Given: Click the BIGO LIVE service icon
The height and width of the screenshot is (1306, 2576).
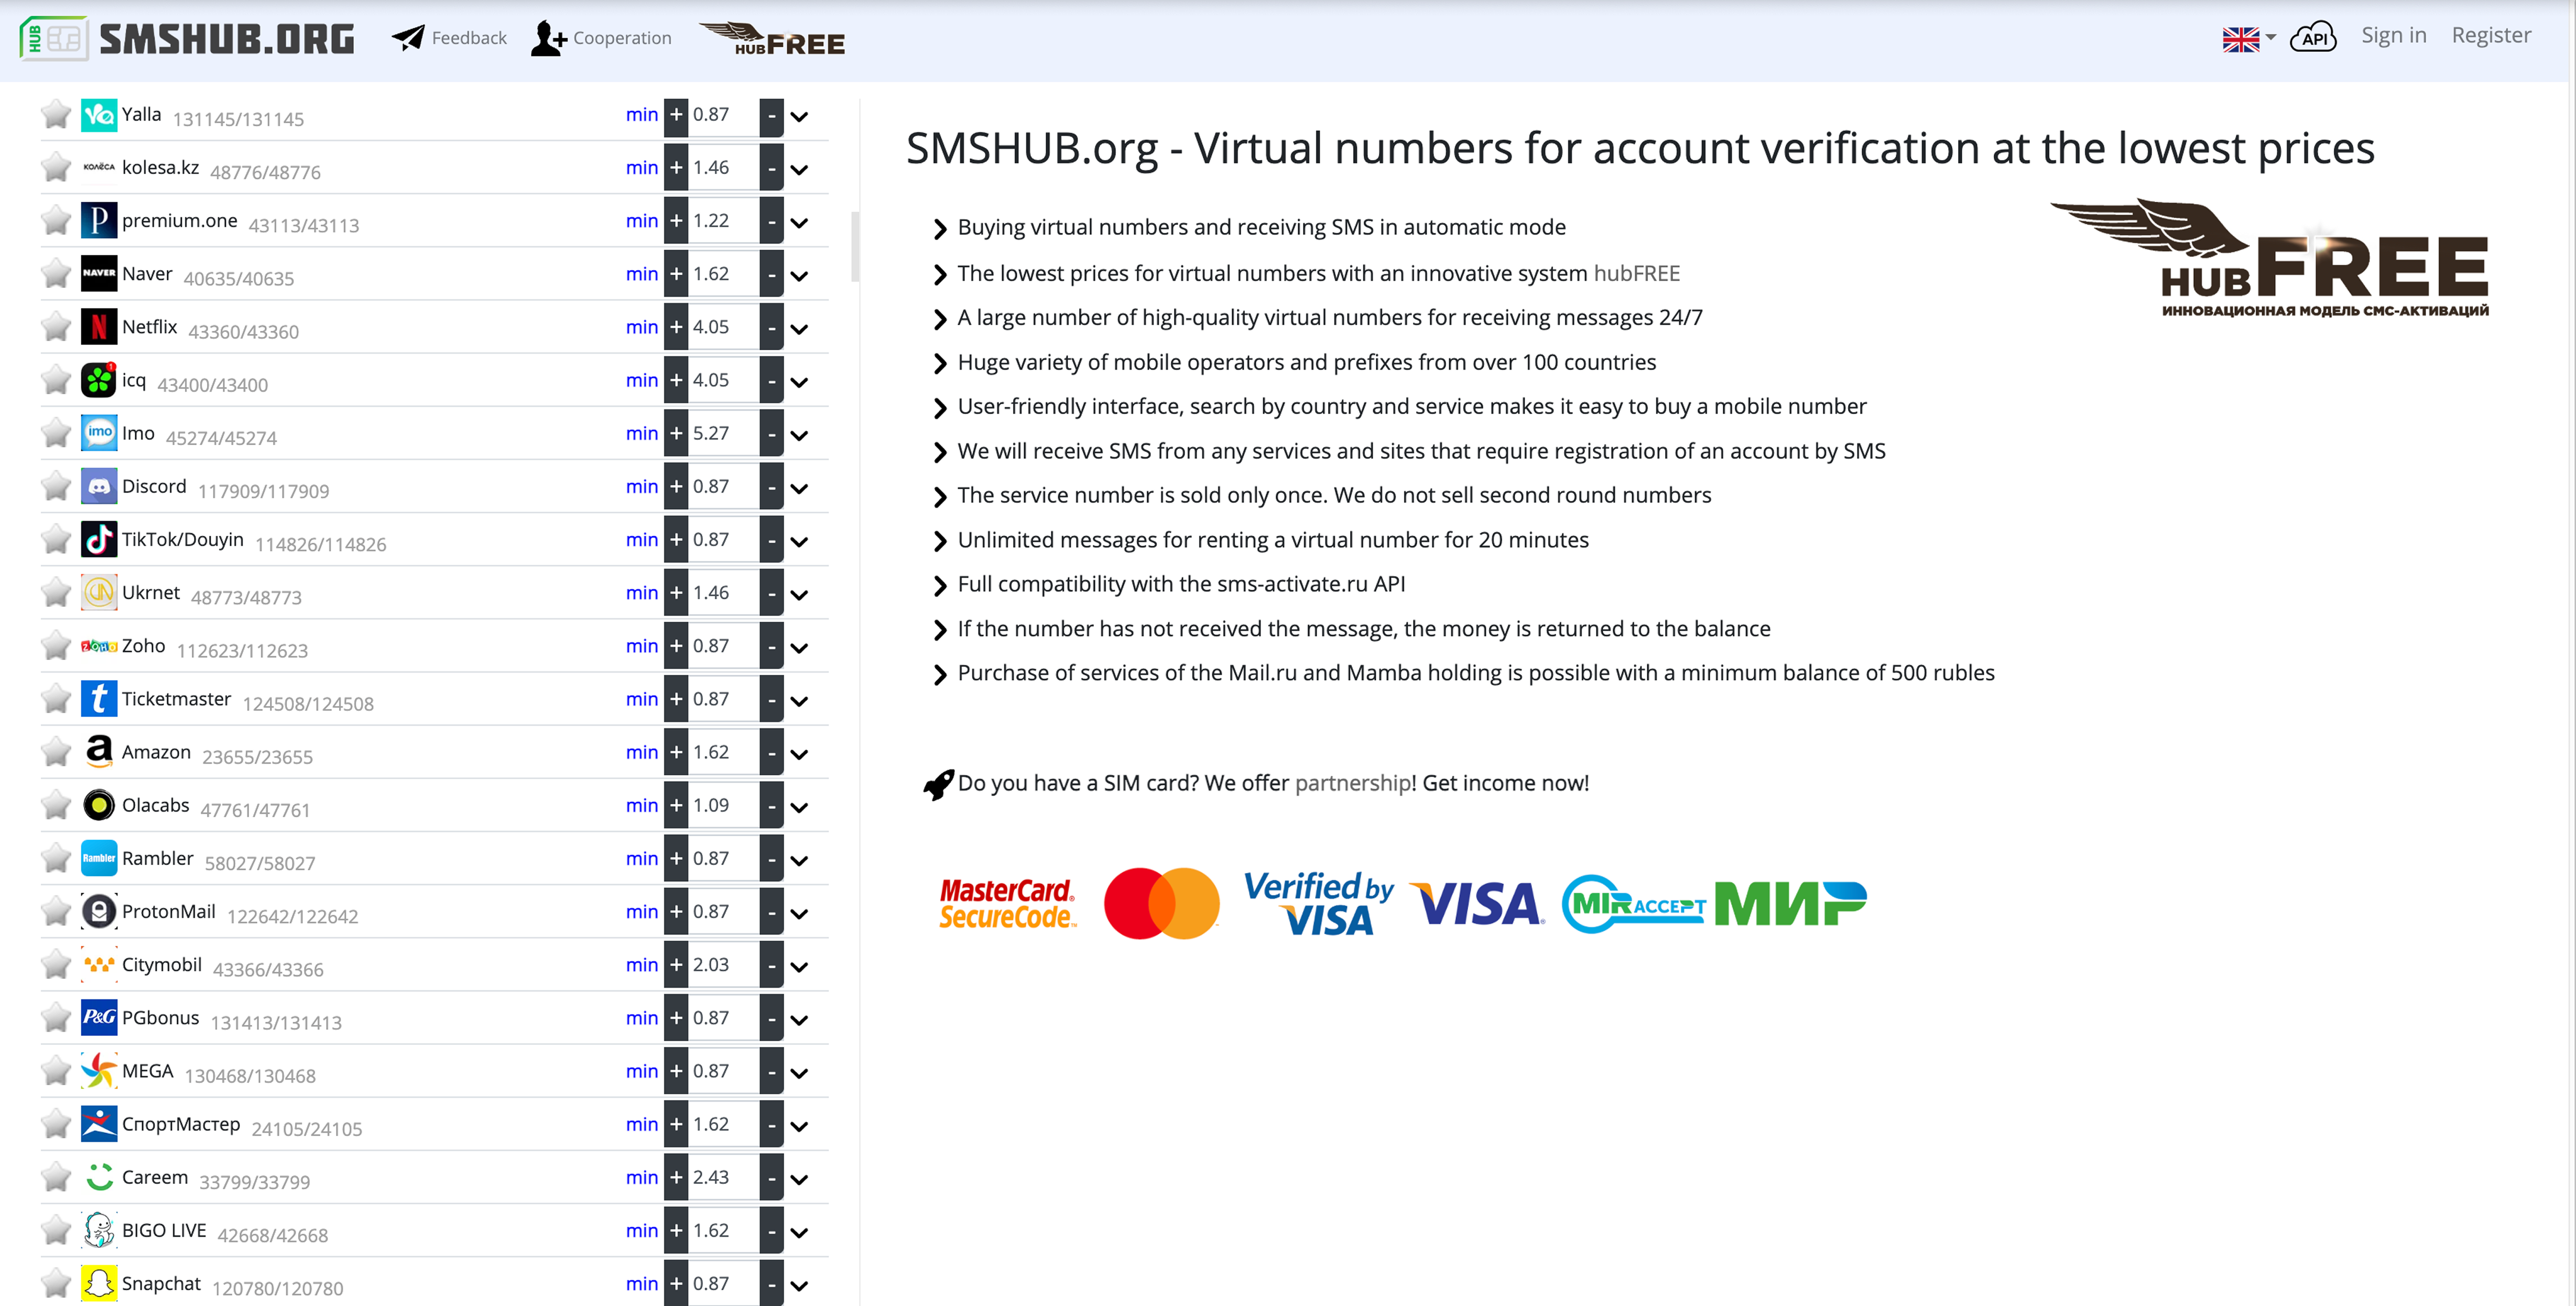Looking at the screenshot, I should pyautogui.click(x=99, y=1231).
